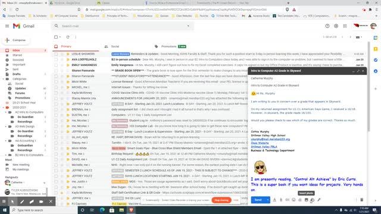Image resolution: width=381 pixels, height=214 pixels.
Task: Tick checkbox for DUSTIN Computers email
Action: 56,115
